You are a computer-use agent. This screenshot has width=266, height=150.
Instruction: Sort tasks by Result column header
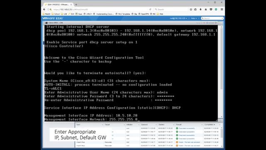pos(179,125)
